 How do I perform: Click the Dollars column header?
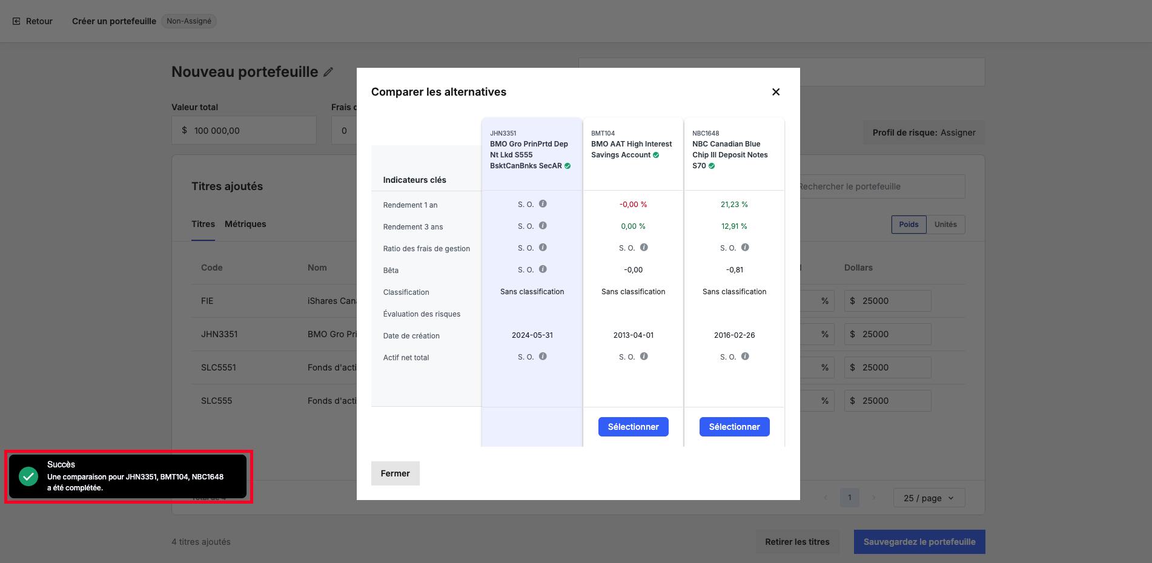tap(858, 268)
